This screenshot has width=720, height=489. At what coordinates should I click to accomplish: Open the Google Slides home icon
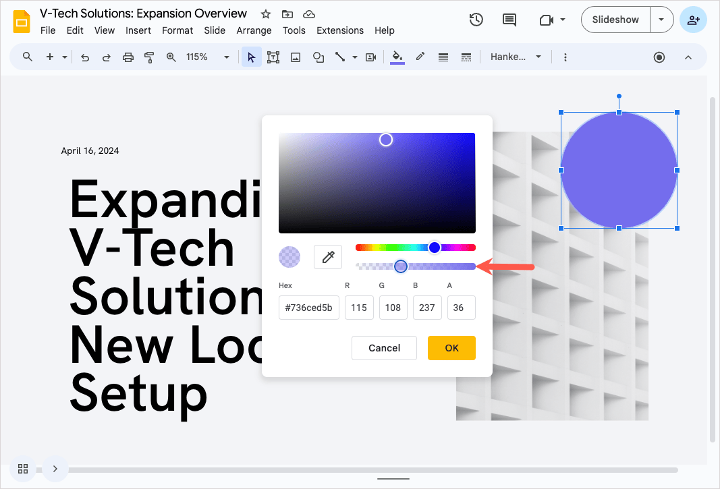22,22
